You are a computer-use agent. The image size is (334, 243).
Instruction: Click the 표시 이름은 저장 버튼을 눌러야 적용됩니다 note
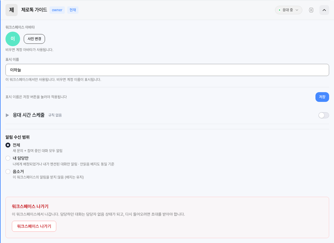point(36,97)
